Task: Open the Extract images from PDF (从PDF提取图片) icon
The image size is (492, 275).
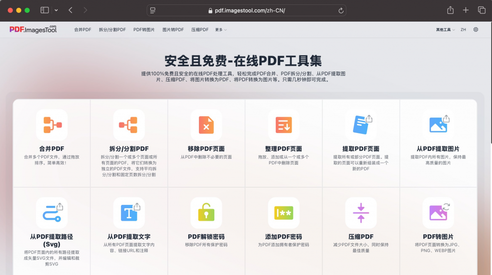Action: (x=438, y=125)
